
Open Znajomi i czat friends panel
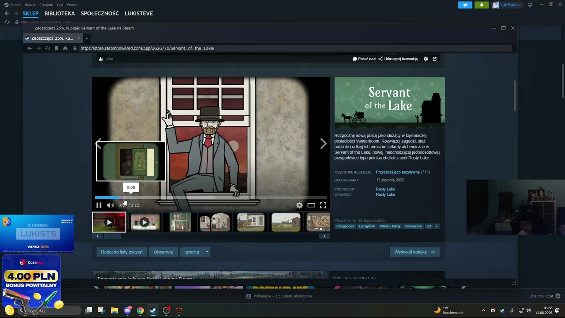(x=545, y=296)
